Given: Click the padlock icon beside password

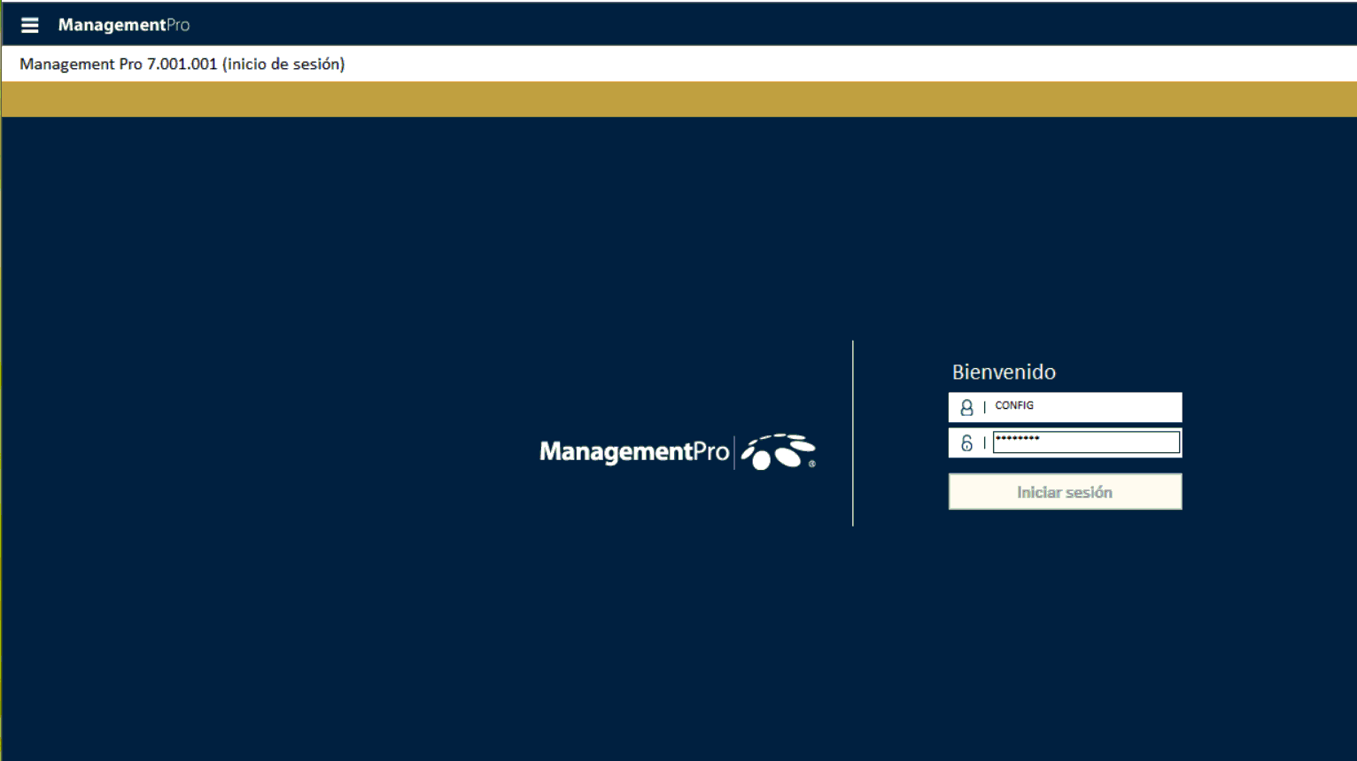Looking at the screenshot, I should click(966, 442).
